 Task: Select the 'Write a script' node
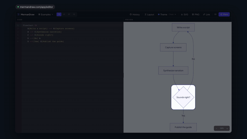point(183,28)
